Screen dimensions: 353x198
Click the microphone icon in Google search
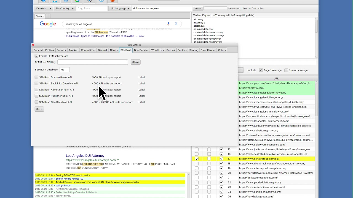pos(168,24)
